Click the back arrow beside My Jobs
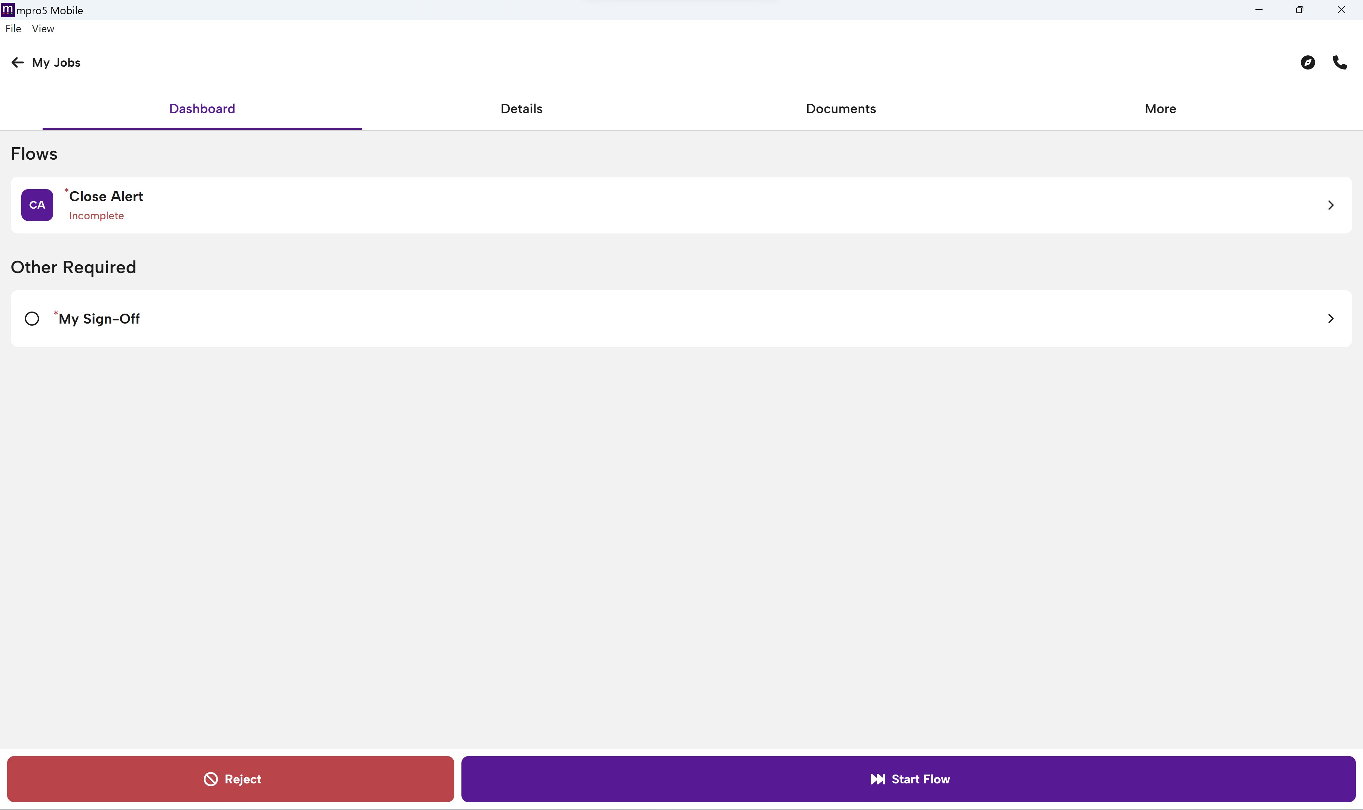This screenshot has width=1363, height=810. (x=17, y=63)
